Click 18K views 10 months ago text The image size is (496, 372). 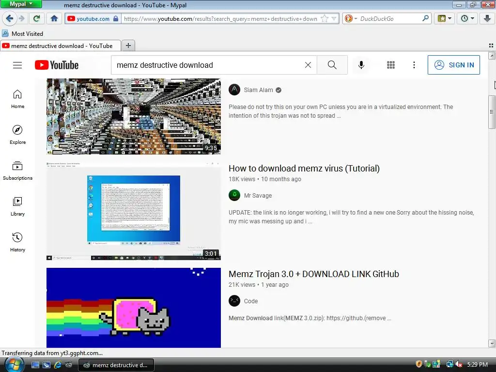[x=265, y=179]
